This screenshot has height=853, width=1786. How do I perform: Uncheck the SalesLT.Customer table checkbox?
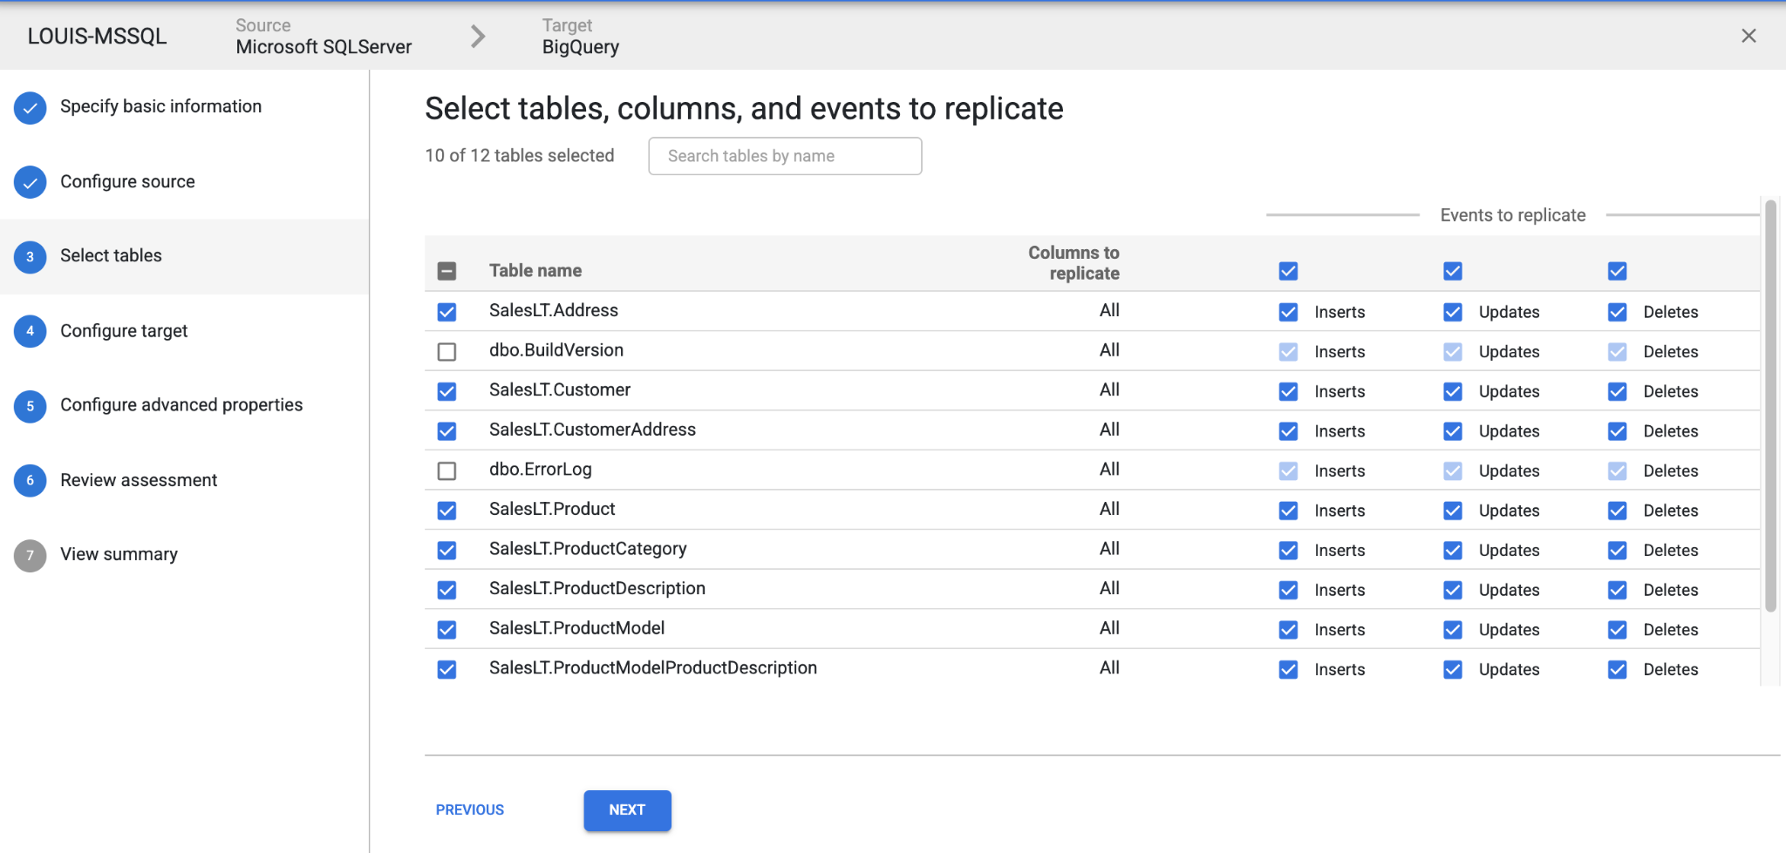click(446, 391)
